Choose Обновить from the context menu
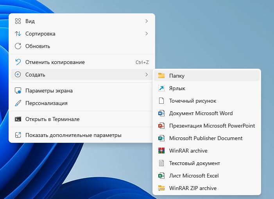The image size is (274, 199). tap(82, 46)
